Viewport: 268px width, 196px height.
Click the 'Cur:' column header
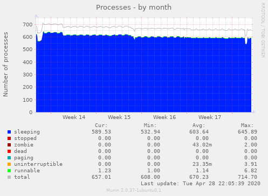pos(101,125)
